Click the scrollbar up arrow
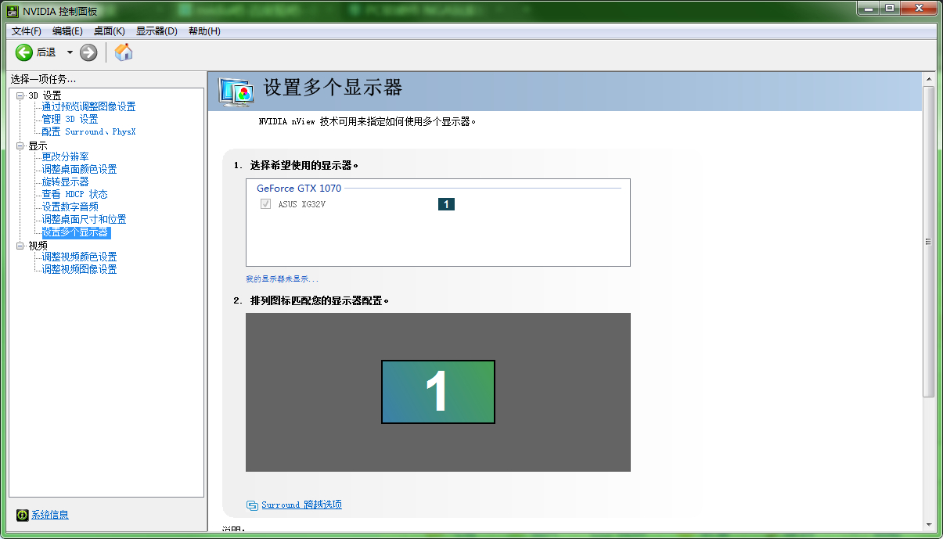The width and height of the screenshot is (943, 539). 929,79
